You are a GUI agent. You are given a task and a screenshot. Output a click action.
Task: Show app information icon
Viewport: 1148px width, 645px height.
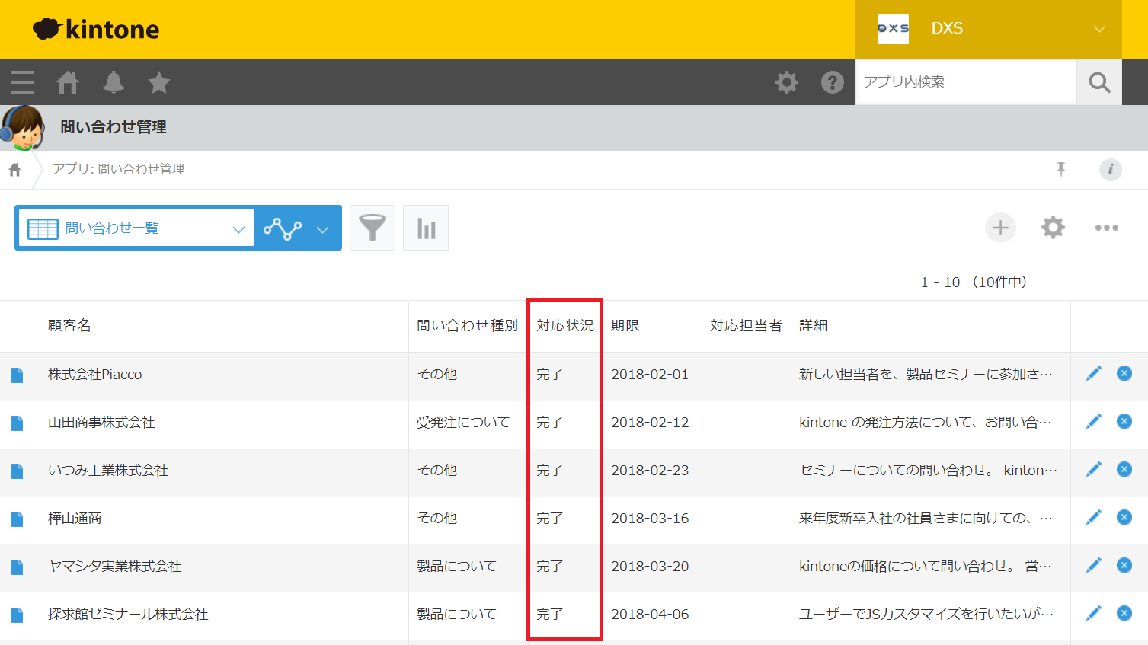1111,169
